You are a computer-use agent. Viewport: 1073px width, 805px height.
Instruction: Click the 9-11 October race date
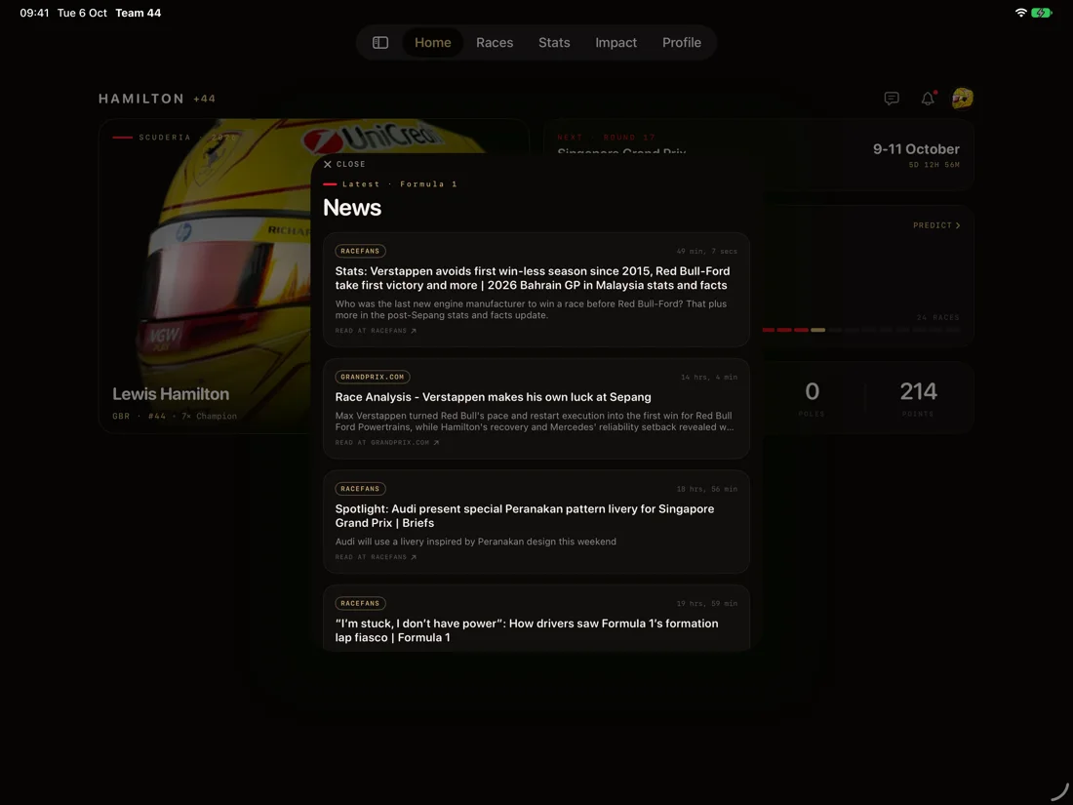tap(916, 149)
